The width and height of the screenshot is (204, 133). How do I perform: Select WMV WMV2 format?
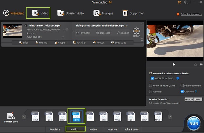(x=117, y=116)
